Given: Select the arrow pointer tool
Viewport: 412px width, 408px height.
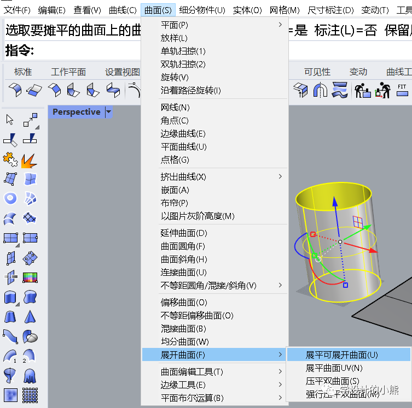Looking at the screenshot, I should [x=10, y=120].
